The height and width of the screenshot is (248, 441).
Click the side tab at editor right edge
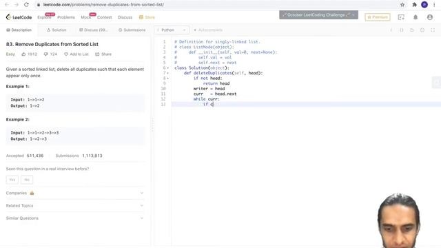pos(437,82)
